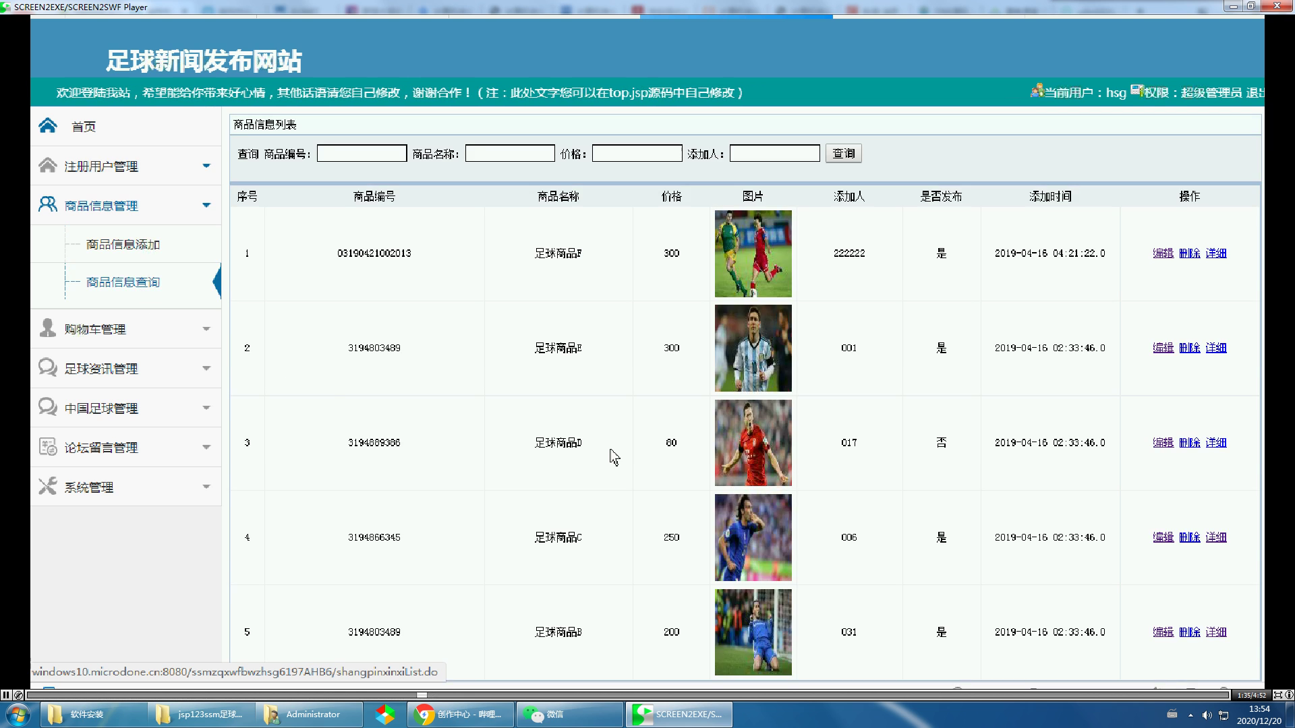Image resolution: width=1295 pixels, height=728 pixels.
Task: Click 编辑 for 足球商品F row
Action: click(x=1163, y=253)
